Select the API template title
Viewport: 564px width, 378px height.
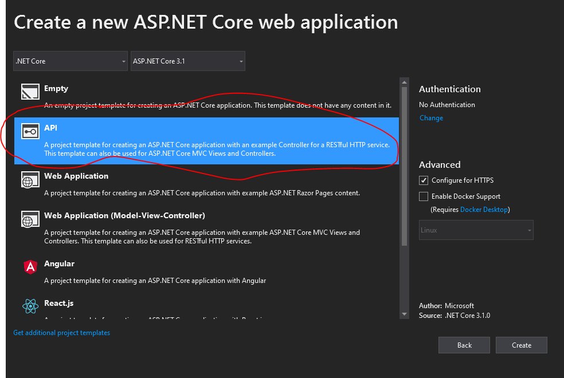50,128
